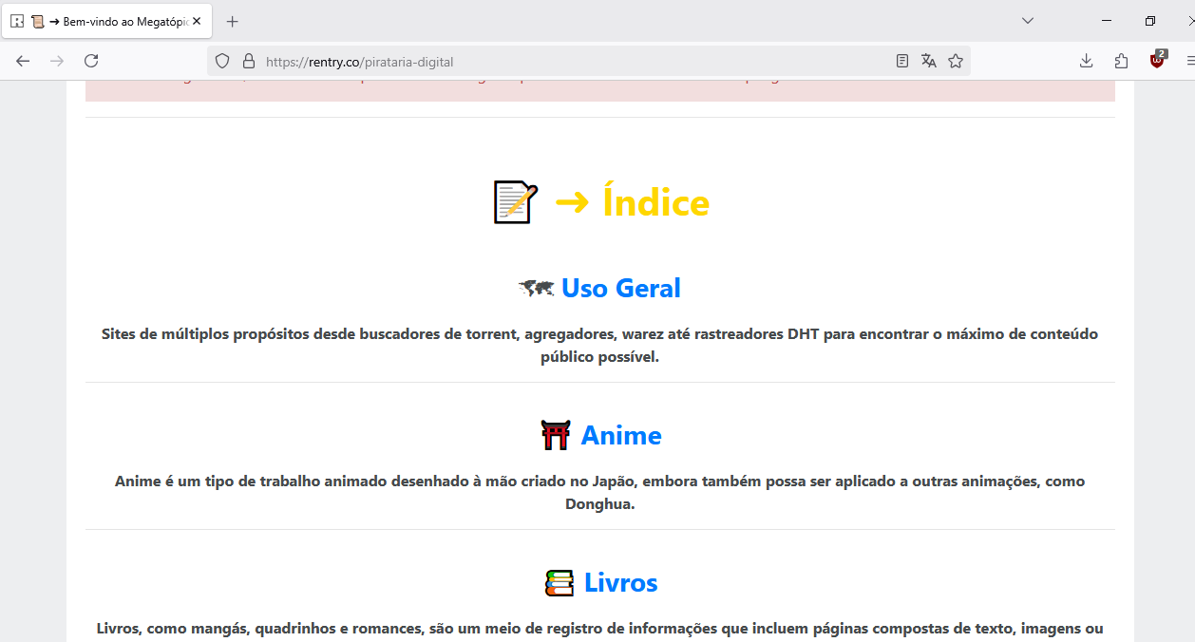Click the reload page button

click(91, 61)
